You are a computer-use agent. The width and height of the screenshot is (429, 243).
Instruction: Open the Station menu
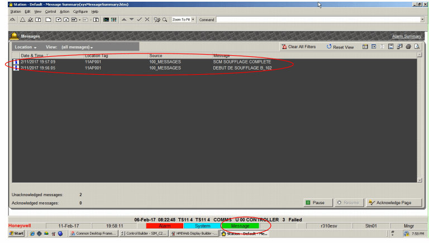[16, 11]
